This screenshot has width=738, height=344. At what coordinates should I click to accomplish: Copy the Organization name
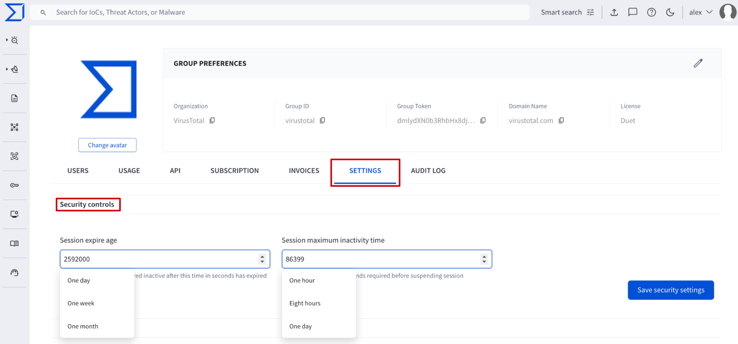[x=212, y=120]
